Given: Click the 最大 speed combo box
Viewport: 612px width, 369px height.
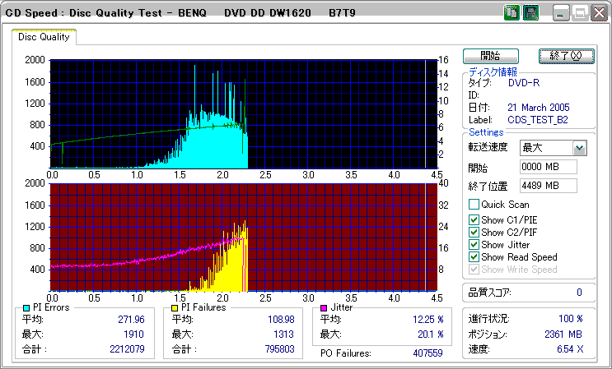Looking at the screenshot, I should [x=554, y=148].
